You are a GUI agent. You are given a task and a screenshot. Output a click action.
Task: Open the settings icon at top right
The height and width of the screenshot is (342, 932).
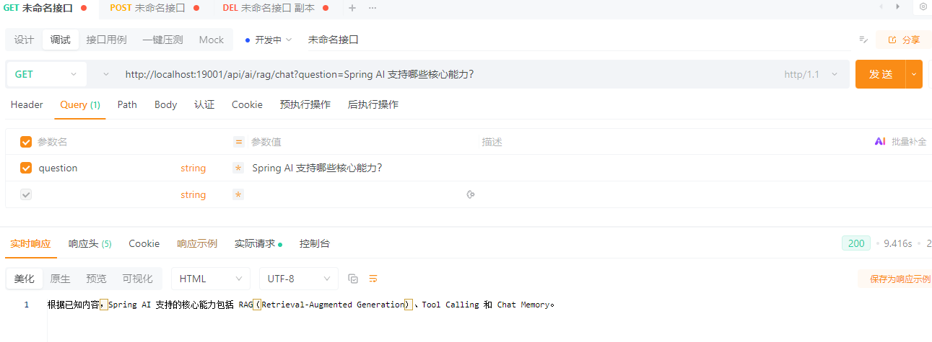pyautogui.click(x=923, y=7)
